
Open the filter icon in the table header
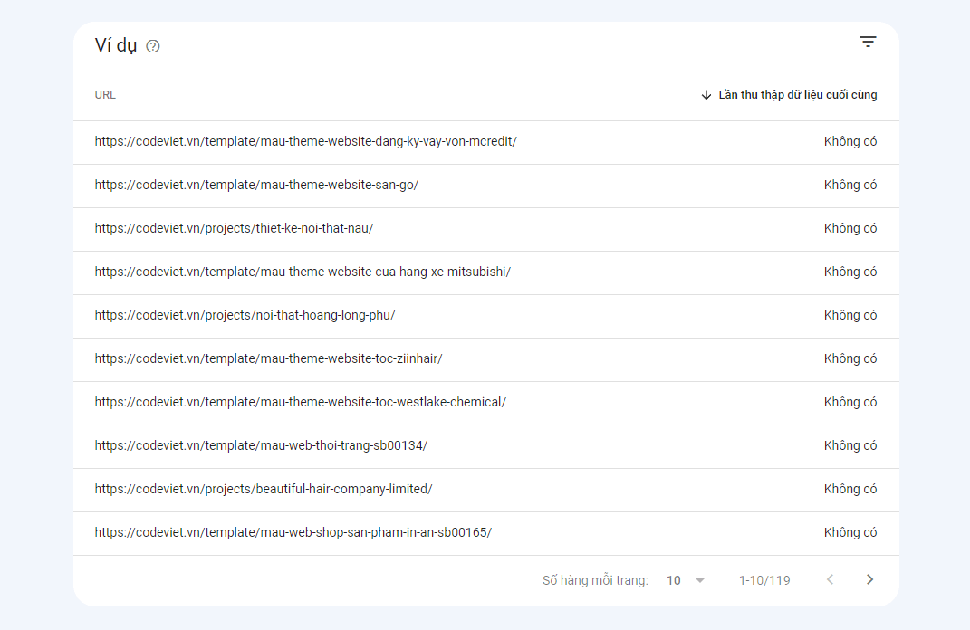[868, 42]
